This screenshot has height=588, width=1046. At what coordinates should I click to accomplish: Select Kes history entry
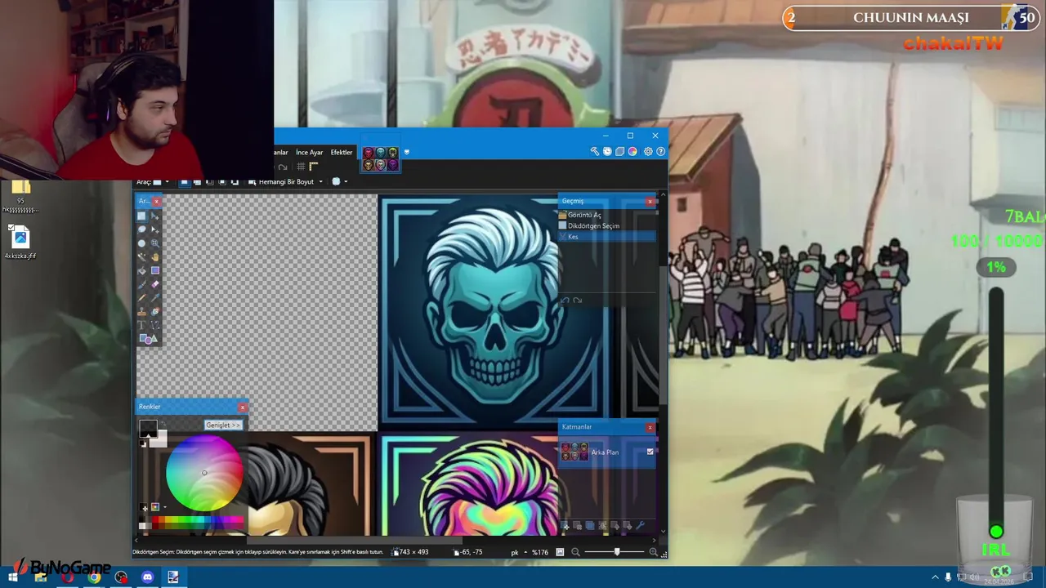point(607,237)
